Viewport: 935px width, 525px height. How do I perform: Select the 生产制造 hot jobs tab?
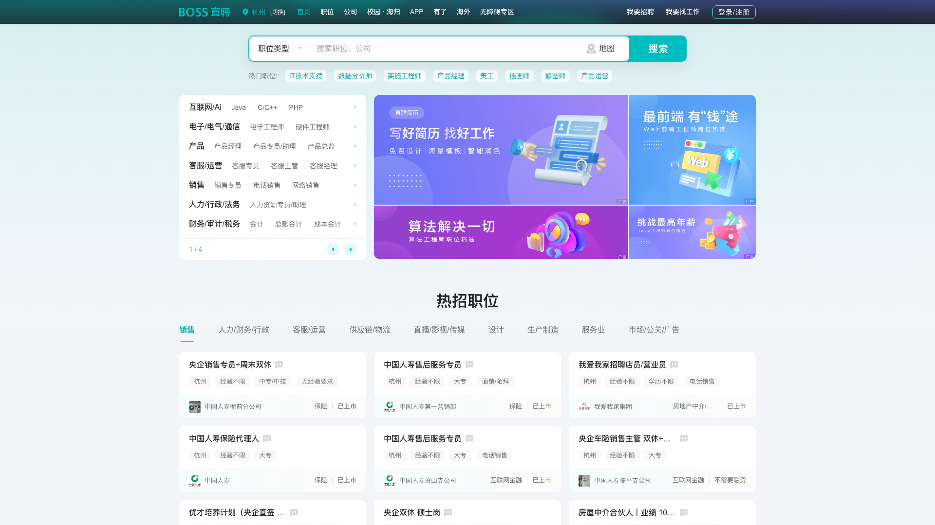point(542,330)
